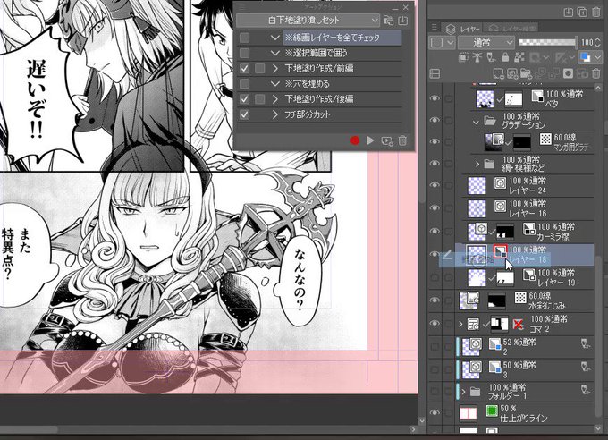
Task: Create a new raster layer
Action: [x=498, y=73]
